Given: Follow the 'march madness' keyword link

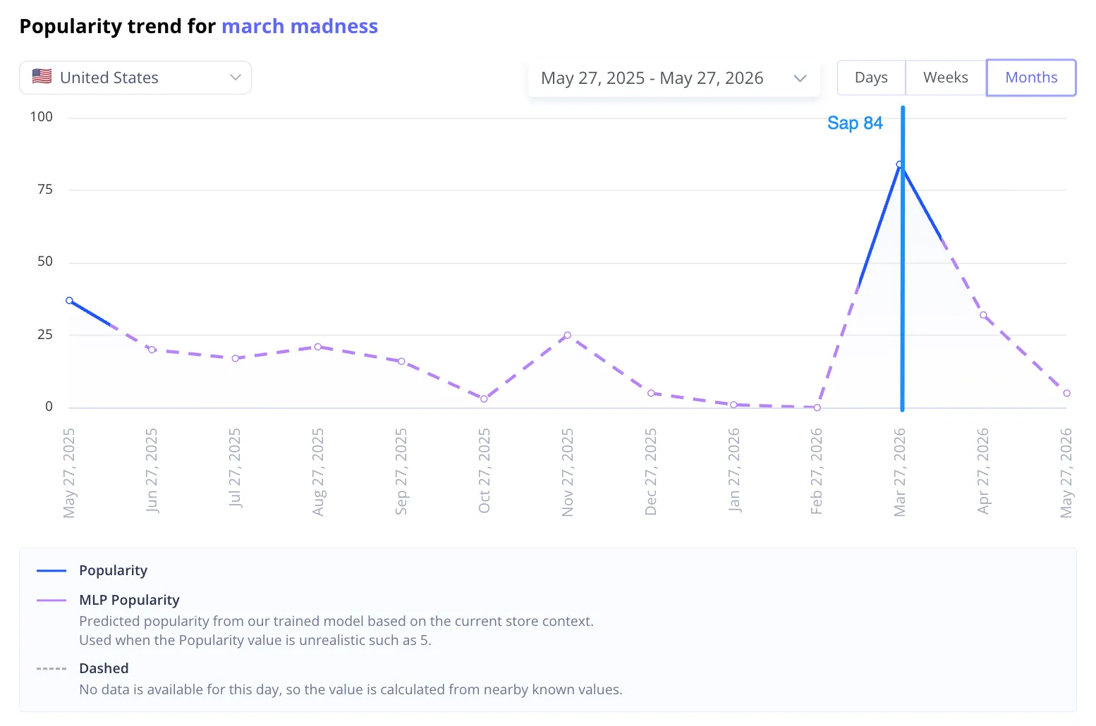Looking at the screenshot, I should pos(300,26).
